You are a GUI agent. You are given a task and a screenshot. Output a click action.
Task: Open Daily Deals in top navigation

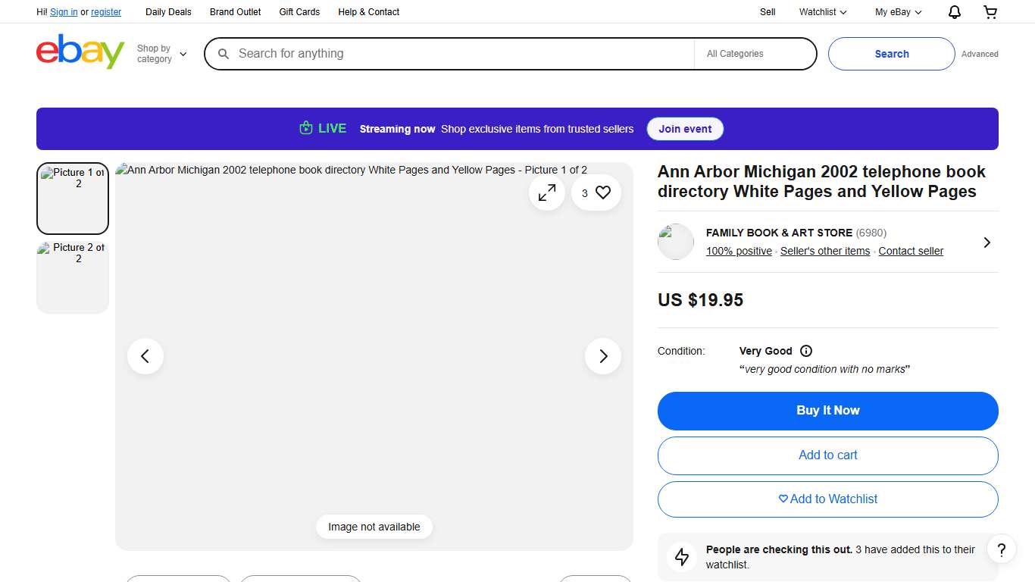(168, 12)
